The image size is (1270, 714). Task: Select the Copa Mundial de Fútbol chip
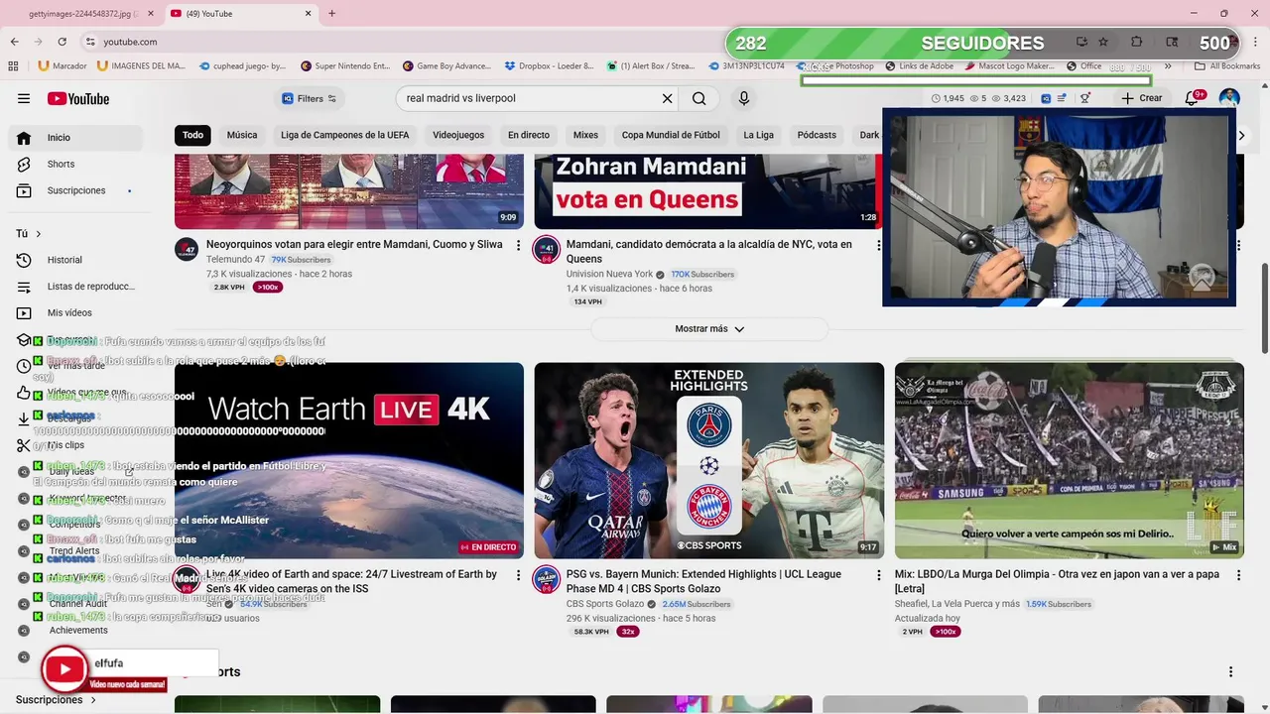(671, 135)
